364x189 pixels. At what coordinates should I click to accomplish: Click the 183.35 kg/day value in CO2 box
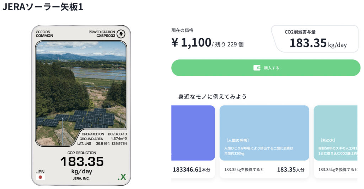pos(318,43)
